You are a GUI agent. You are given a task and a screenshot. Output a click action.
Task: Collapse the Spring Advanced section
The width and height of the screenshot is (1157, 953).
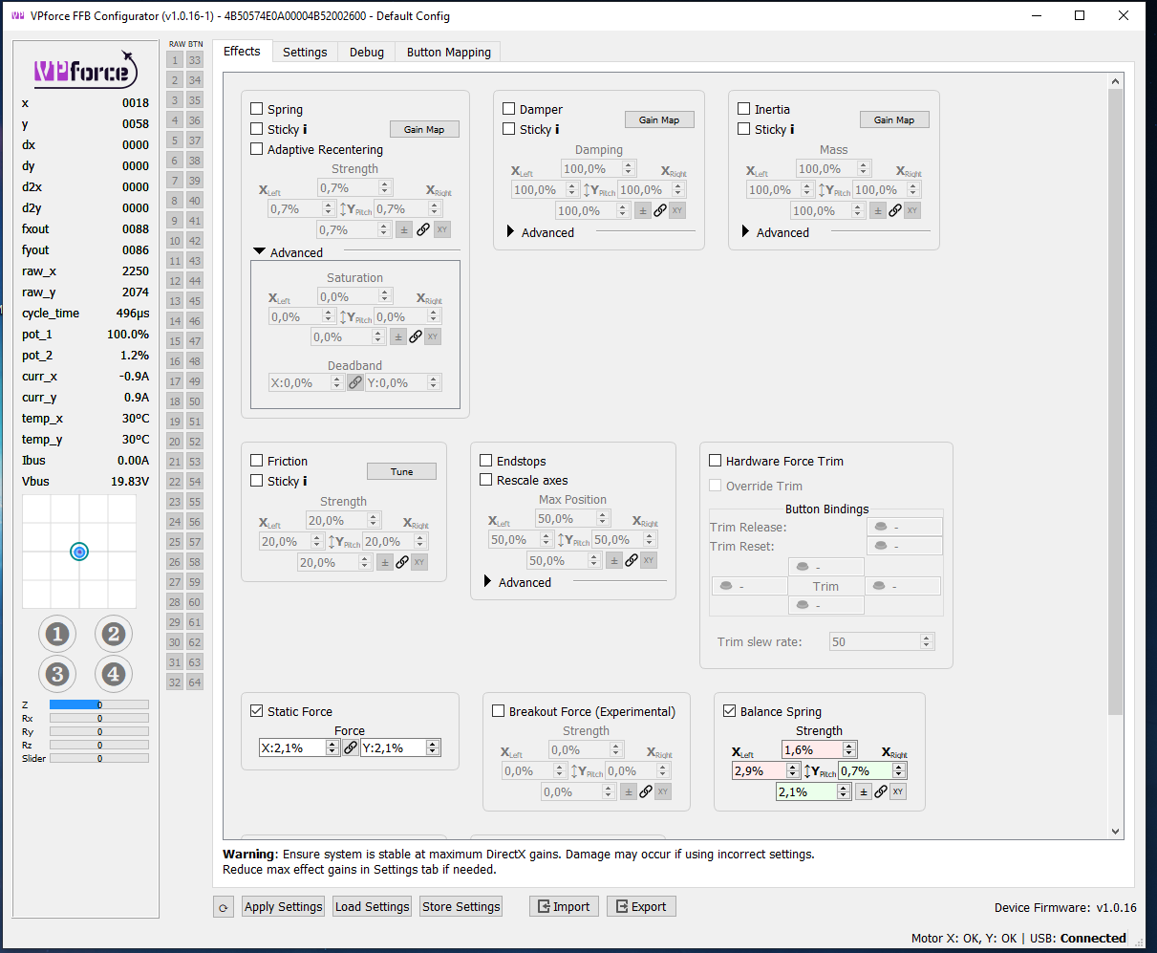(x=259, y=252)
